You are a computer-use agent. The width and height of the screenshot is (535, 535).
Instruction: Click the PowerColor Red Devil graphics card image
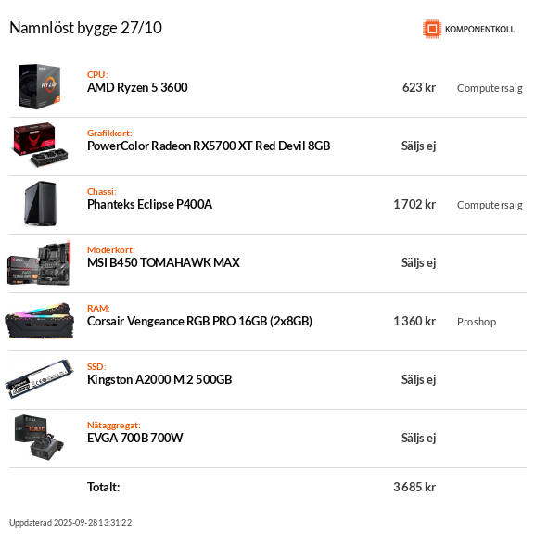(40, 145)
